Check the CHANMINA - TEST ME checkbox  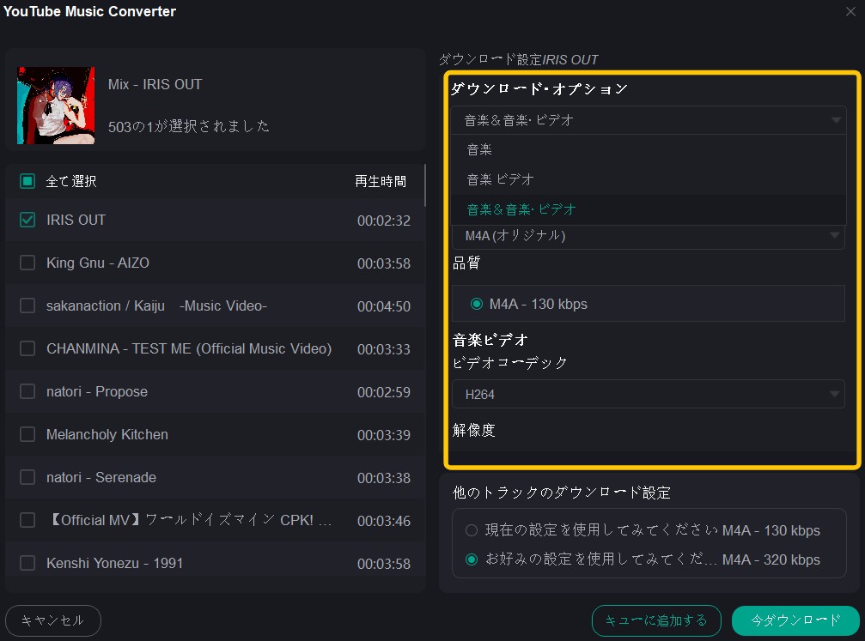(x=27, y=348)
